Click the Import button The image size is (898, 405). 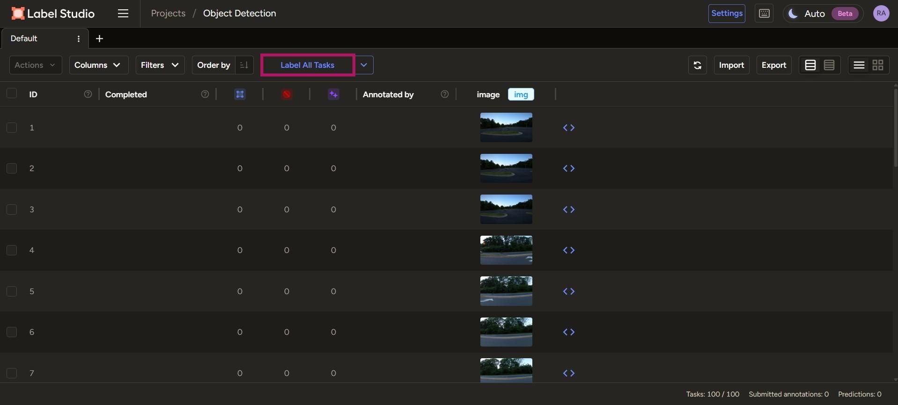point(731,65)
